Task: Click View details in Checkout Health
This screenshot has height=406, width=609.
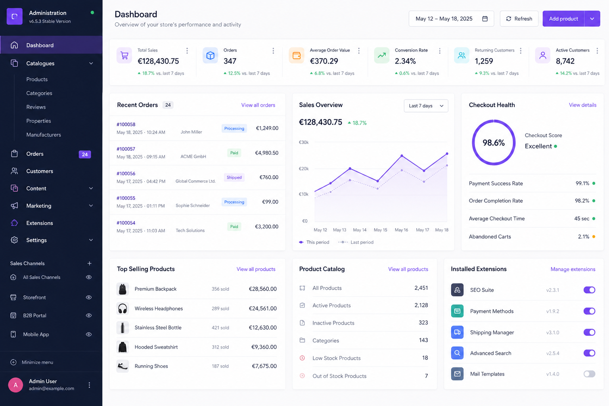Action: pyautogui.click(x=582, y=105)
